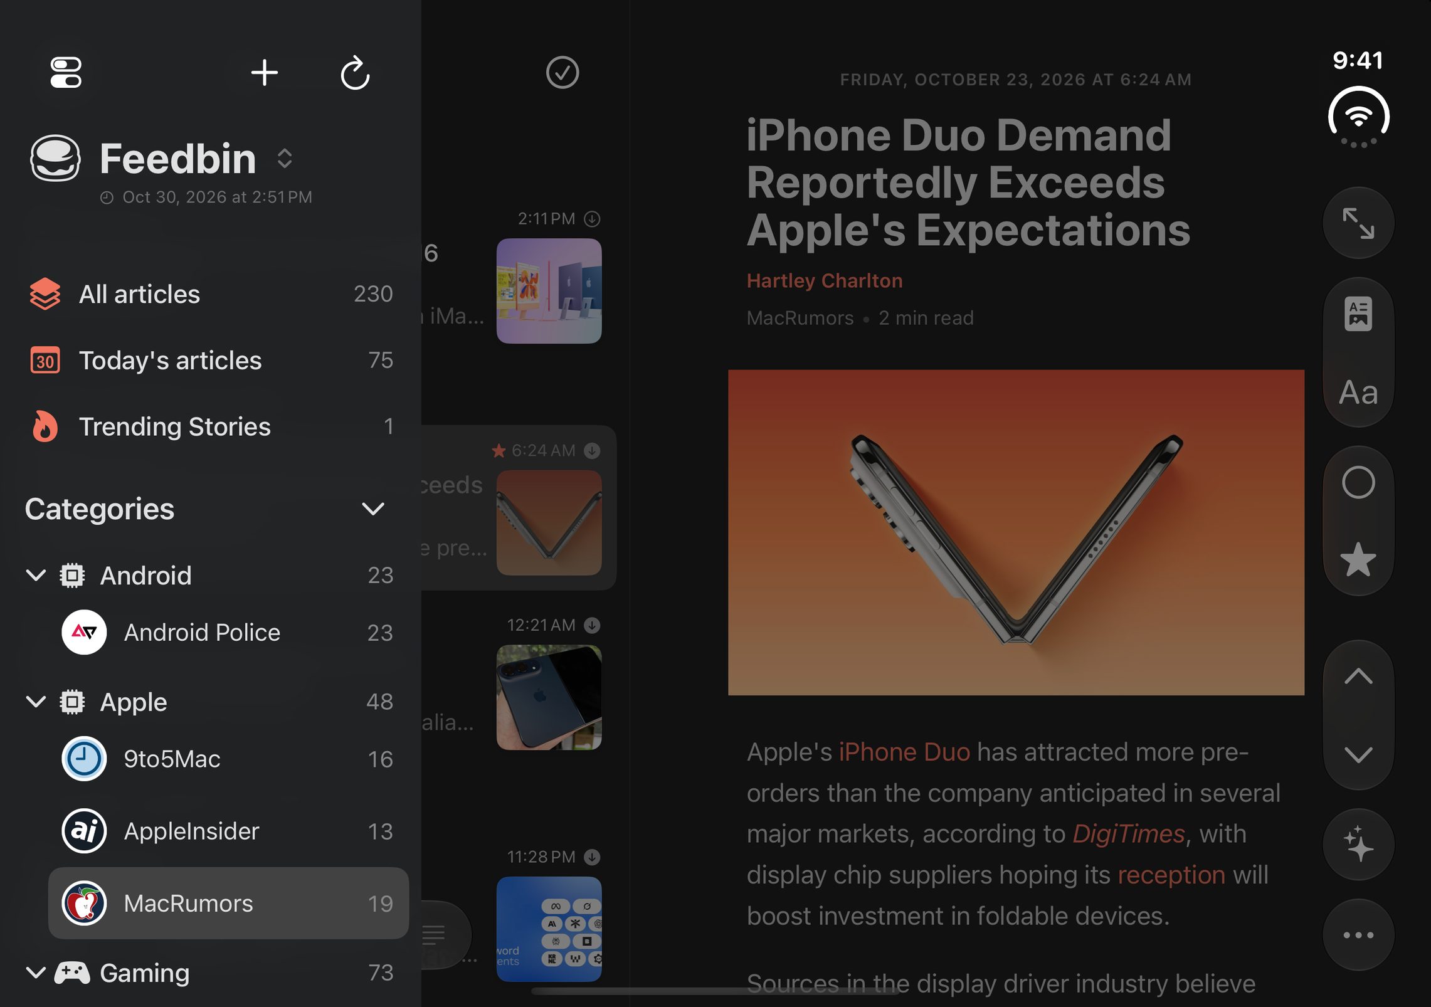Toggle star on current article
The height and width of the screenshot is (1007, 1431).
[1358, 559]
